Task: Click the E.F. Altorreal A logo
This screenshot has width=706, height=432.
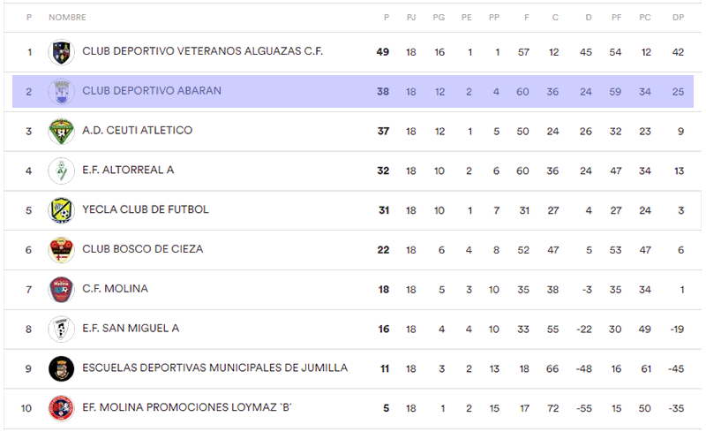Action: (61, 171)
